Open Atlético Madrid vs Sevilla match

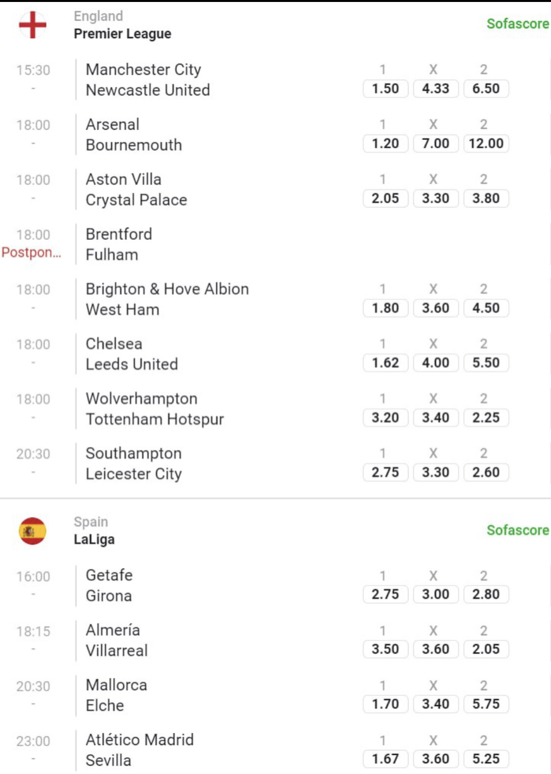pyautogui.click(x=140, y=750)
